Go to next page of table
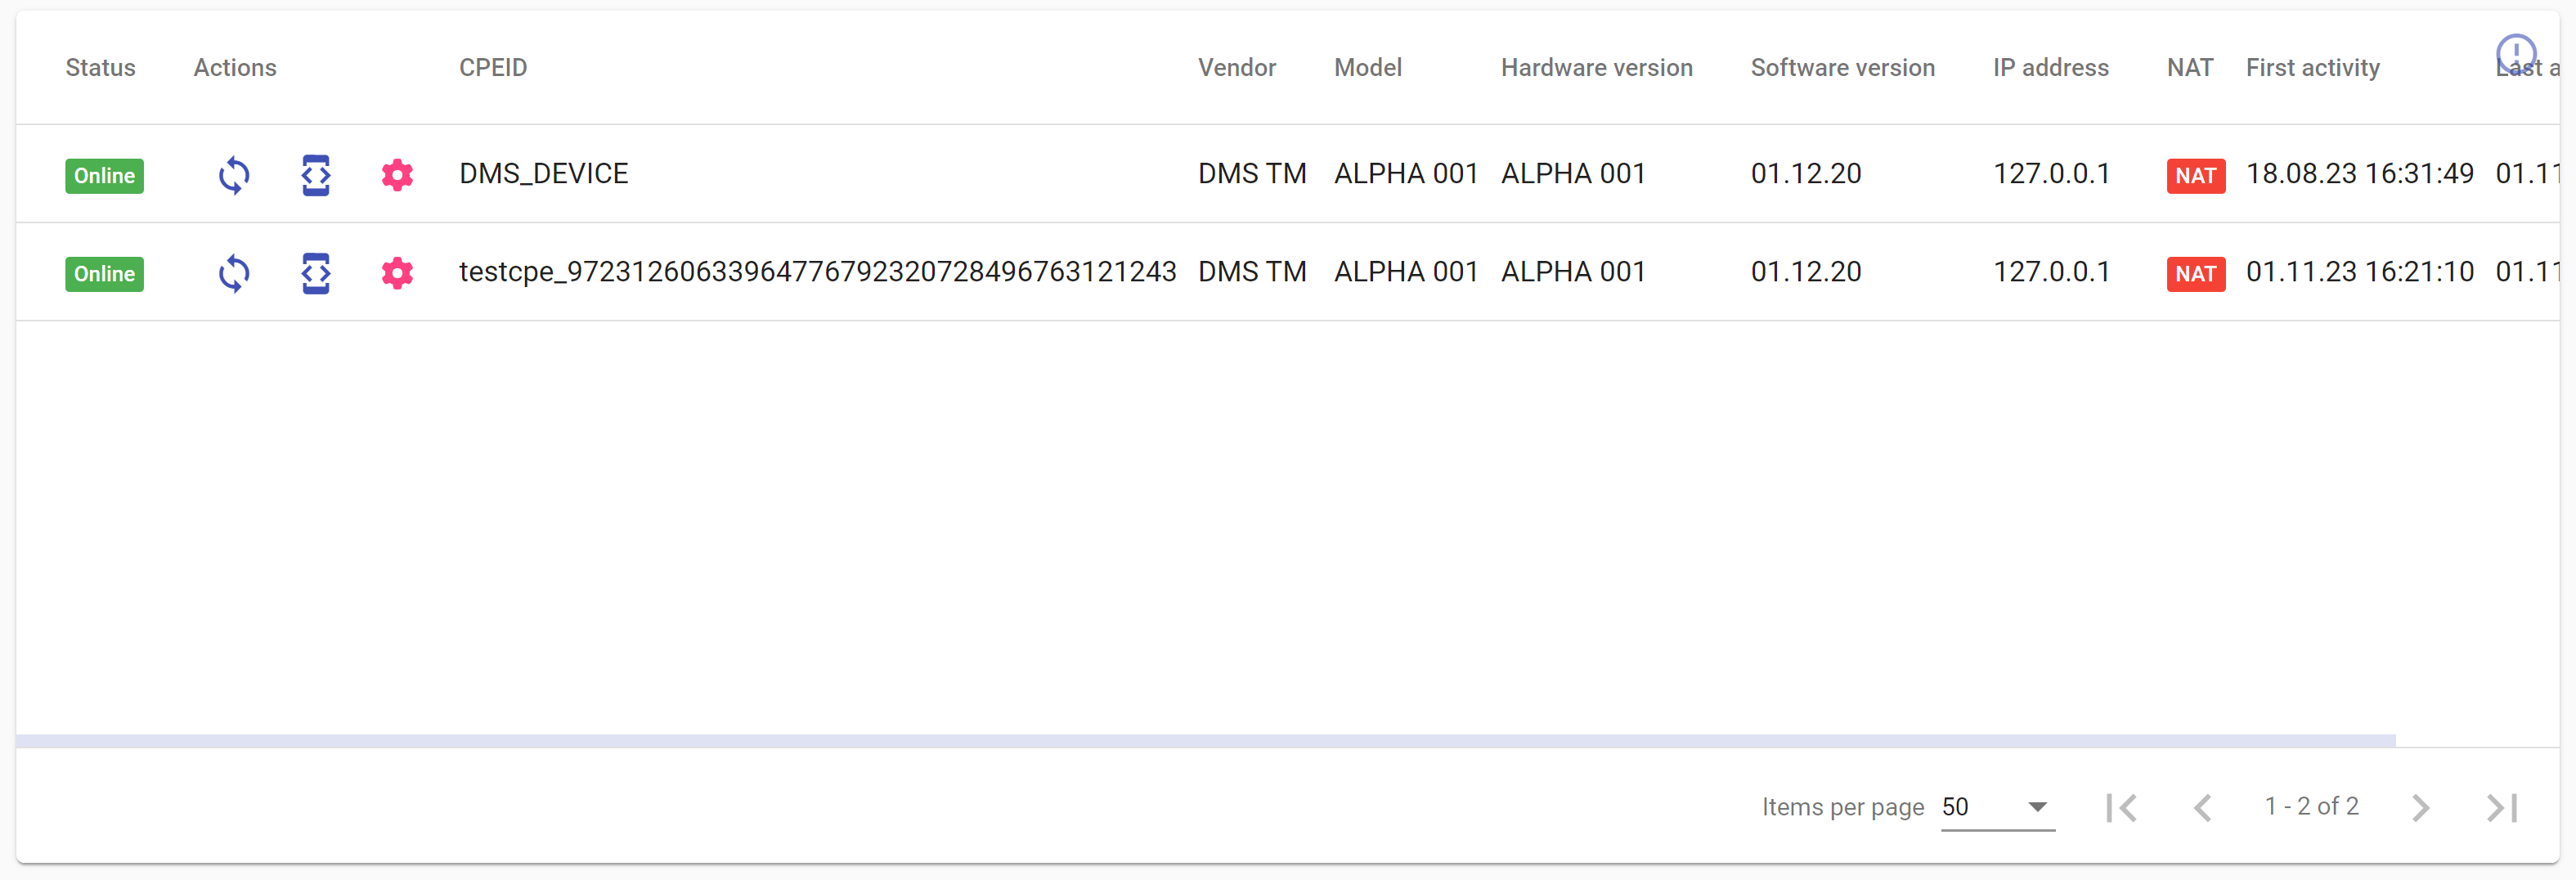 click(x=2420, y=807)
